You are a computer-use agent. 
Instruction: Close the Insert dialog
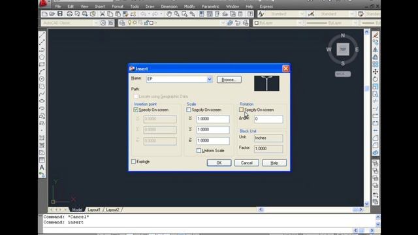pos(286,69)
